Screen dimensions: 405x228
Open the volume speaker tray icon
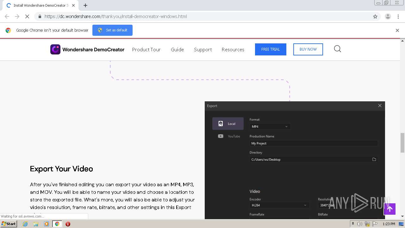point(360,224)
